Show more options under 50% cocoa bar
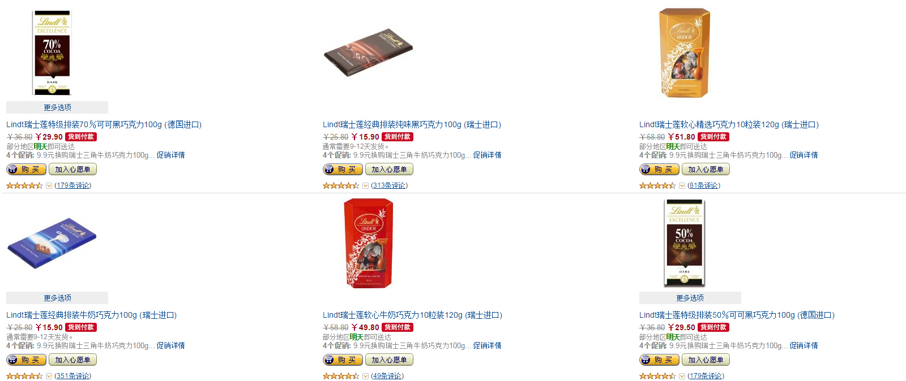The height and width of the screenshot is (381, 906). click(x=690, y=298)
